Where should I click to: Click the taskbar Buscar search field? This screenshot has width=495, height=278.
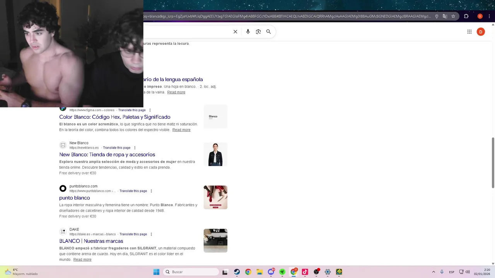(191, 272)
